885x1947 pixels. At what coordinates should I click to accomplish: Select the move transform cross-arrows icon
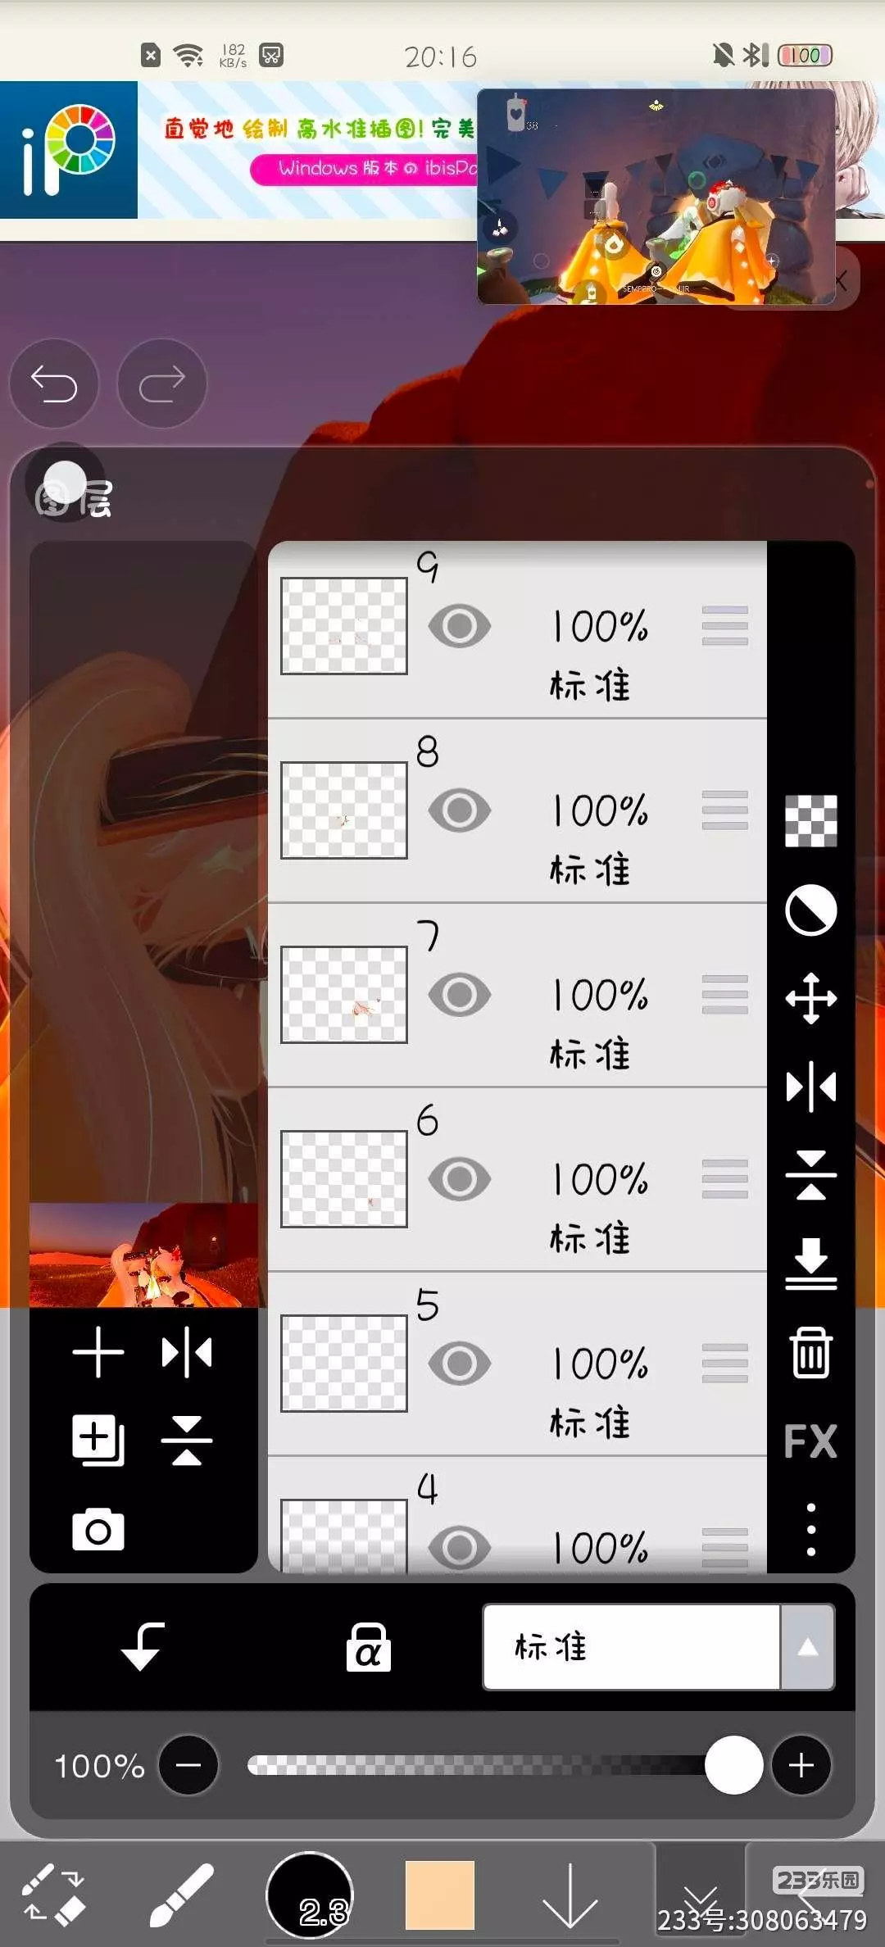(x=810, y=998)
